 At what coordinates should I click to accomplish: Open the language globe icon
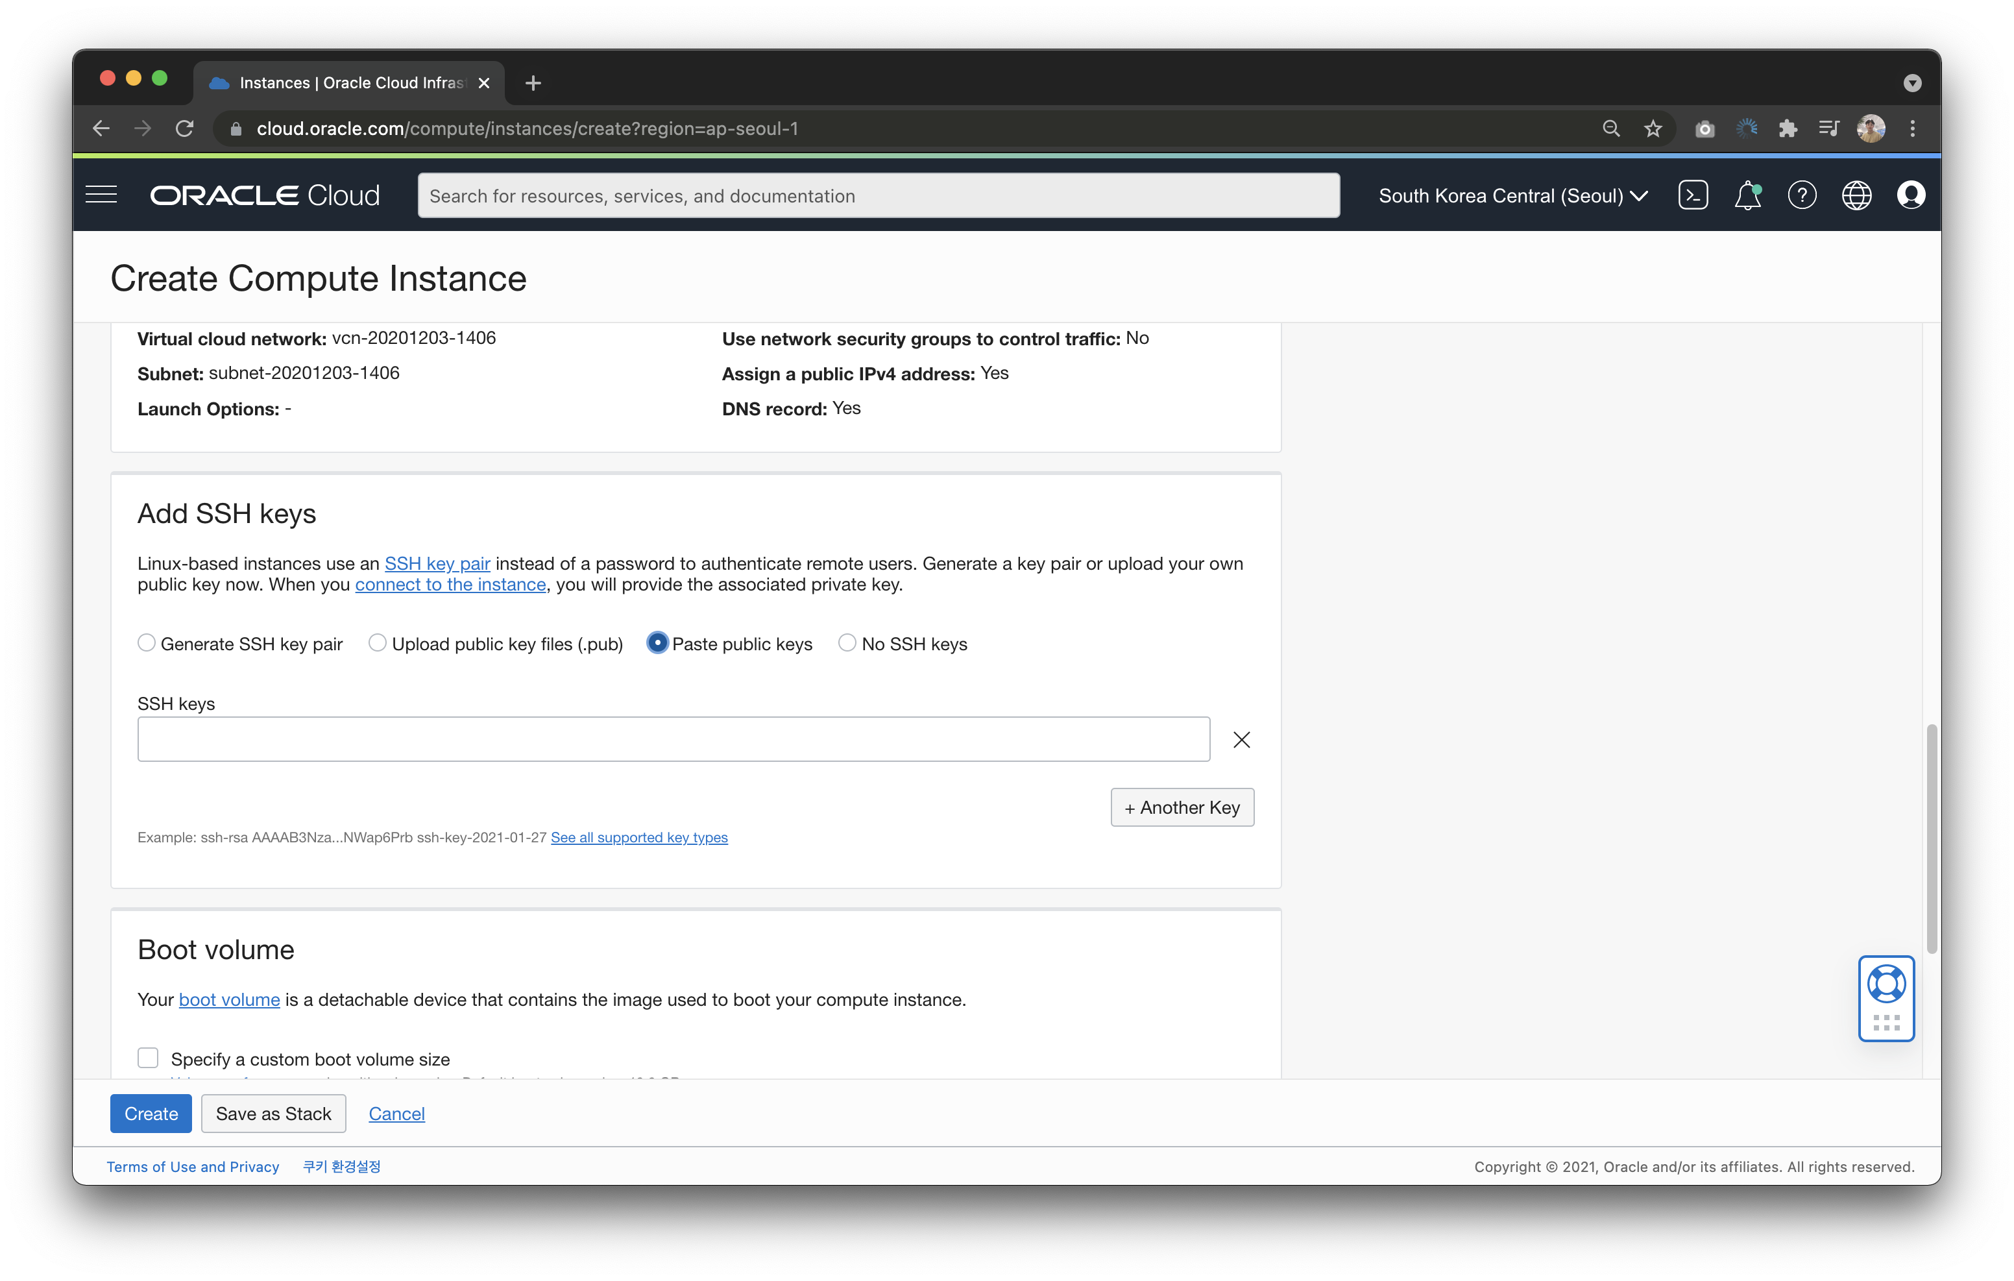click(1856, 195)
